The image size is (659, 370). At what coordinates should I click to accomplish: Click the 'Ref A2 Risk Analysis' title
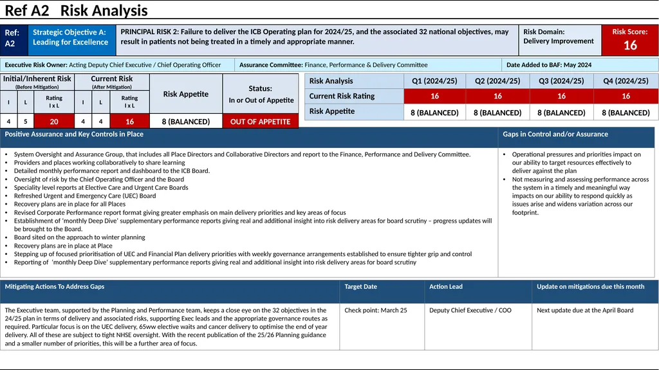coord(76,10)
